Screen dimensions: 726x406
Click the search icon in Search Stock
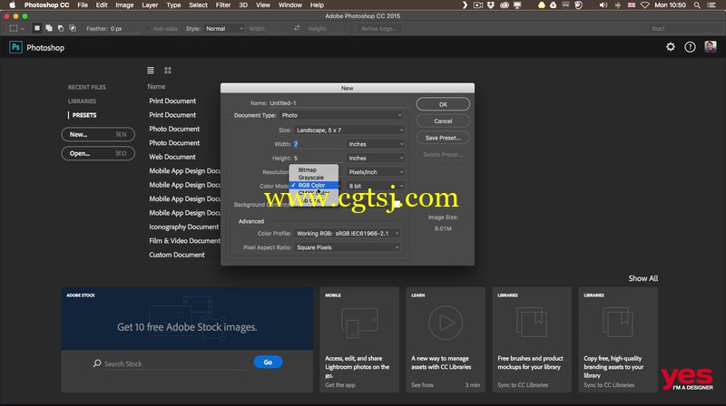coord(97,363)
